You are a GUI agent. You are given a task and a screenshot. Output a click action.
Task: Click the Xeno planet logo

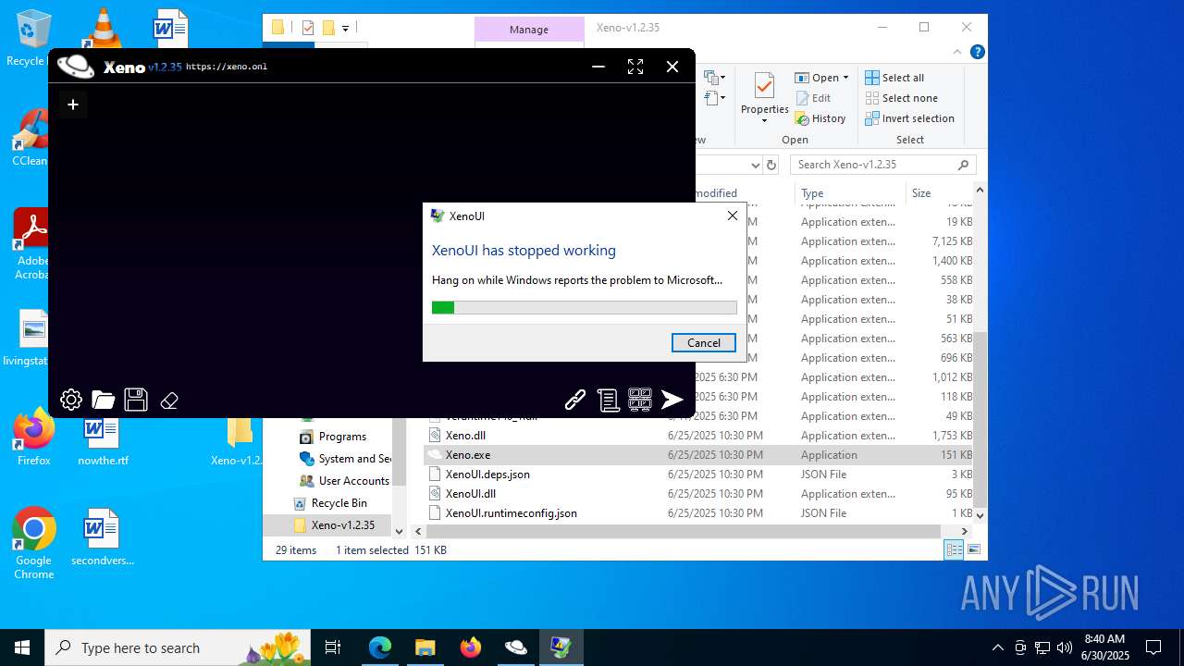click(x=76, y=66)
